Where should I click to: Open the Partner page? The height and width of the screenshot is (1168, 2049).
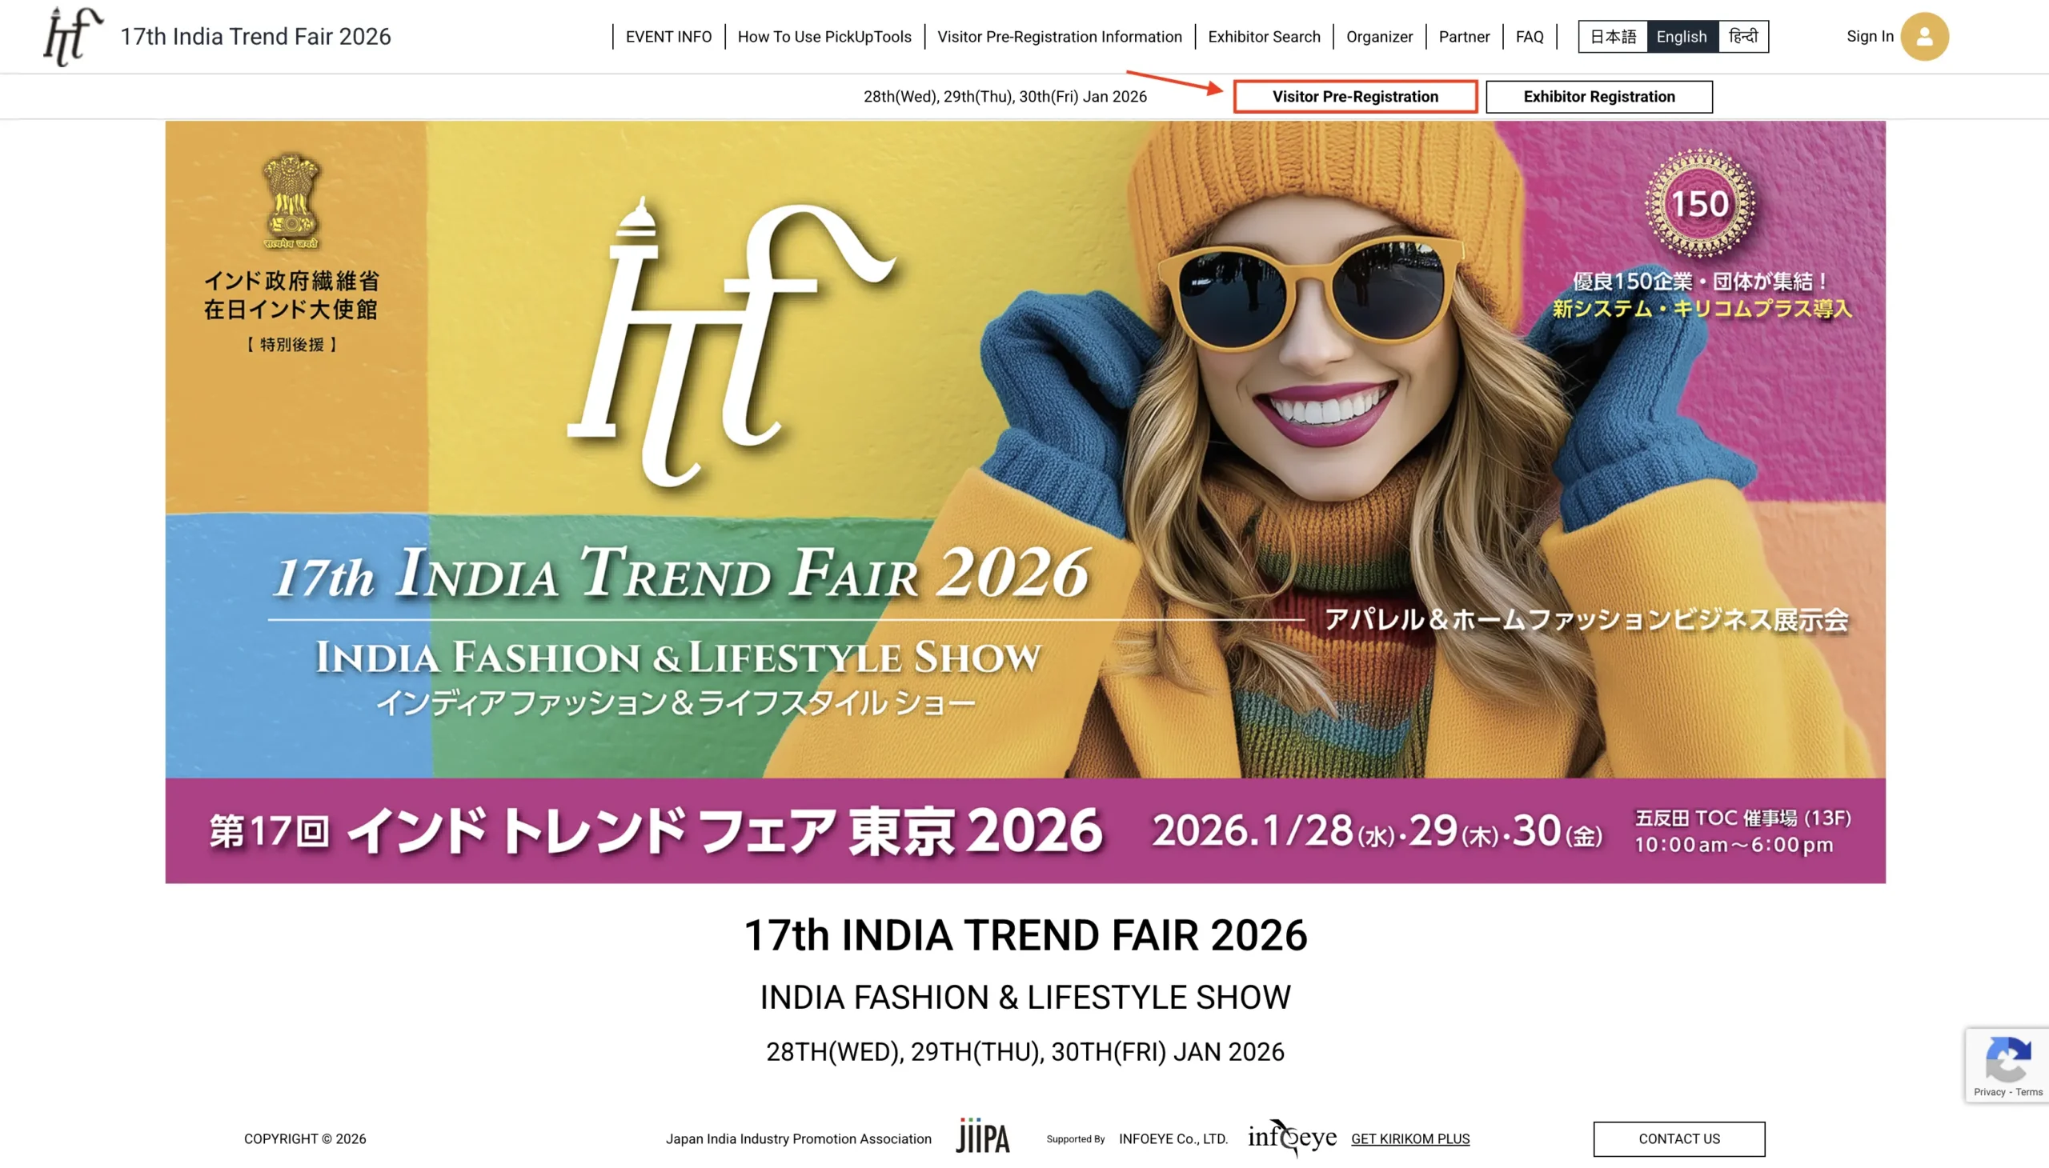click(x=1464, y=36)
